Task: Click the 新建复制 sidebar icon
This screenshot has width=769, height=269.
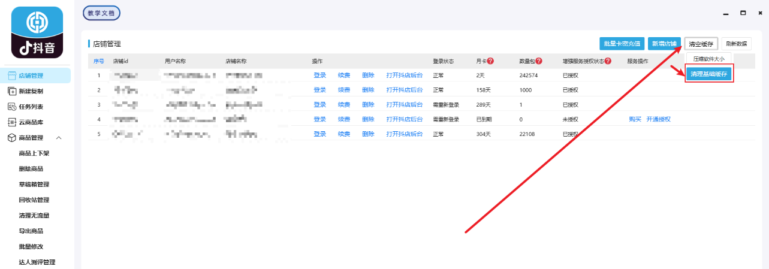Action: (11, 91)
